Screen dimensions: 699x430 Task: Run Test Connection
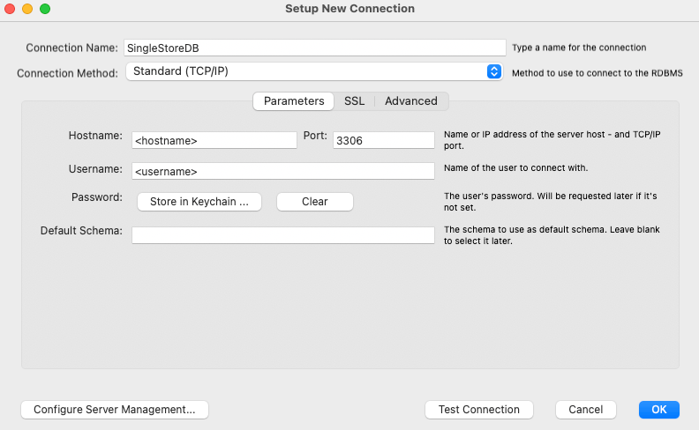tap(479, 410)
